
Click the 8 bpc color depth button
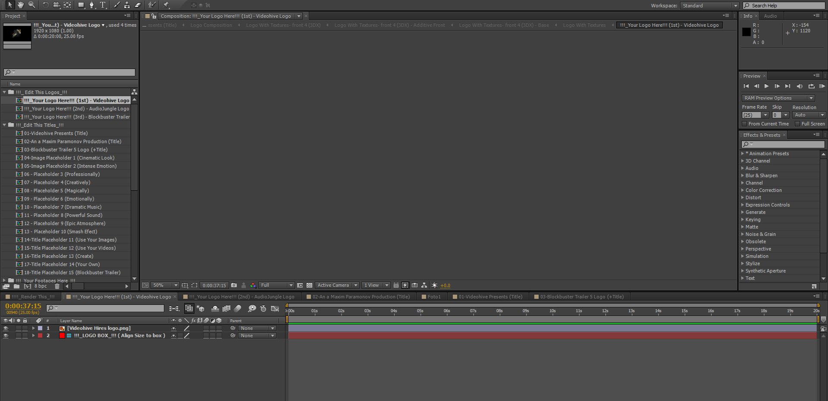pos(41,286)
